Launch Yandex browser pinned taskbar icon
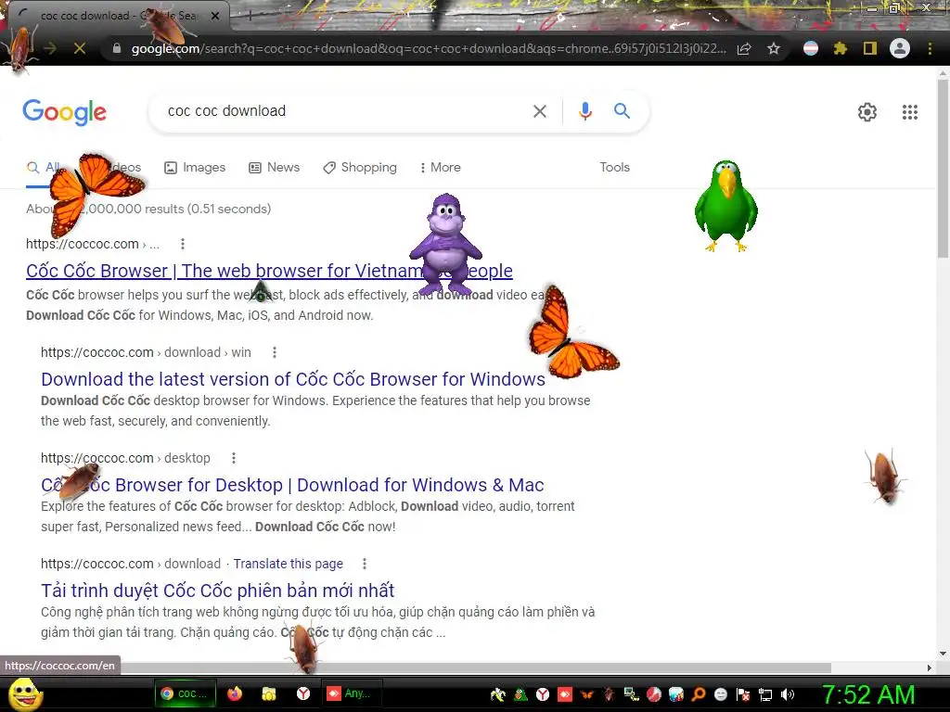The image size is (950, 712). tap(303, 693)
